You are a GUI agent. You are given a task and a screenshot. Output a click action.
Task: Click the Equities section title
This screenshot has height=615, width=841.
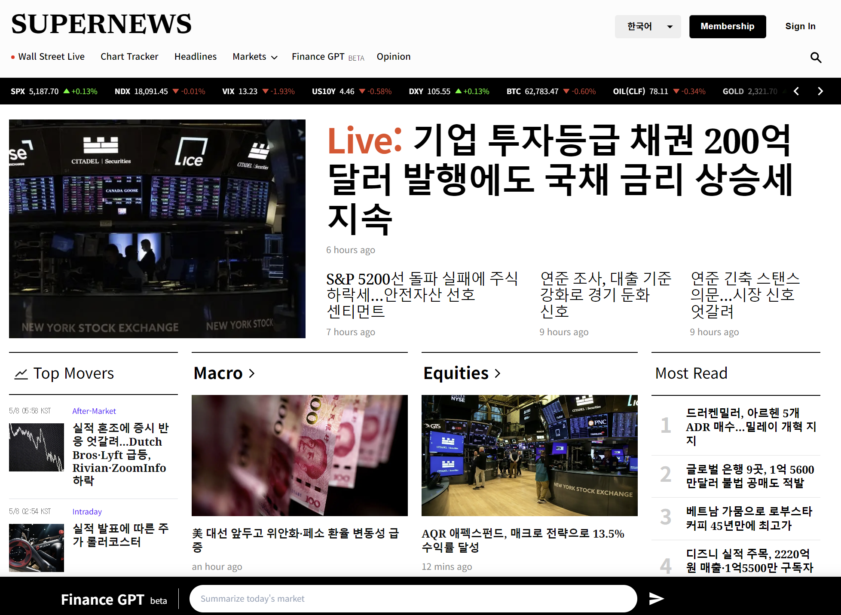pyautogui.click(x=456, y=373)
